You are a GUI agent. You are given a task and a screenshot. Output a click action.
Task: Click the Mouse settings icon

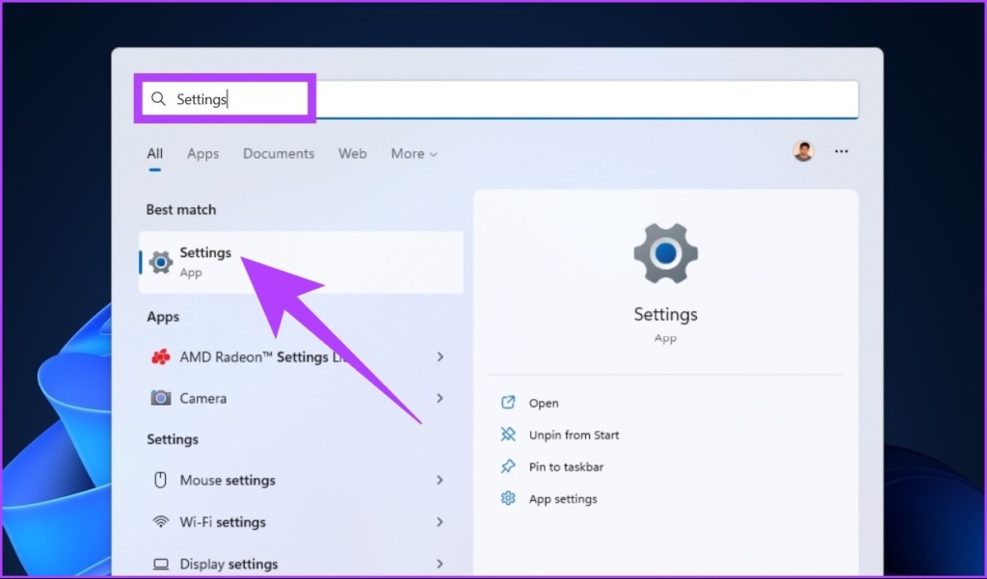point(161,480)
